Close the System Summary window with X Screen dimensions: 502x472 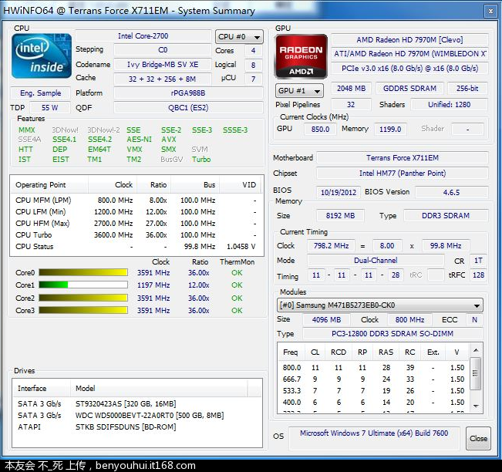click(490, 11)
